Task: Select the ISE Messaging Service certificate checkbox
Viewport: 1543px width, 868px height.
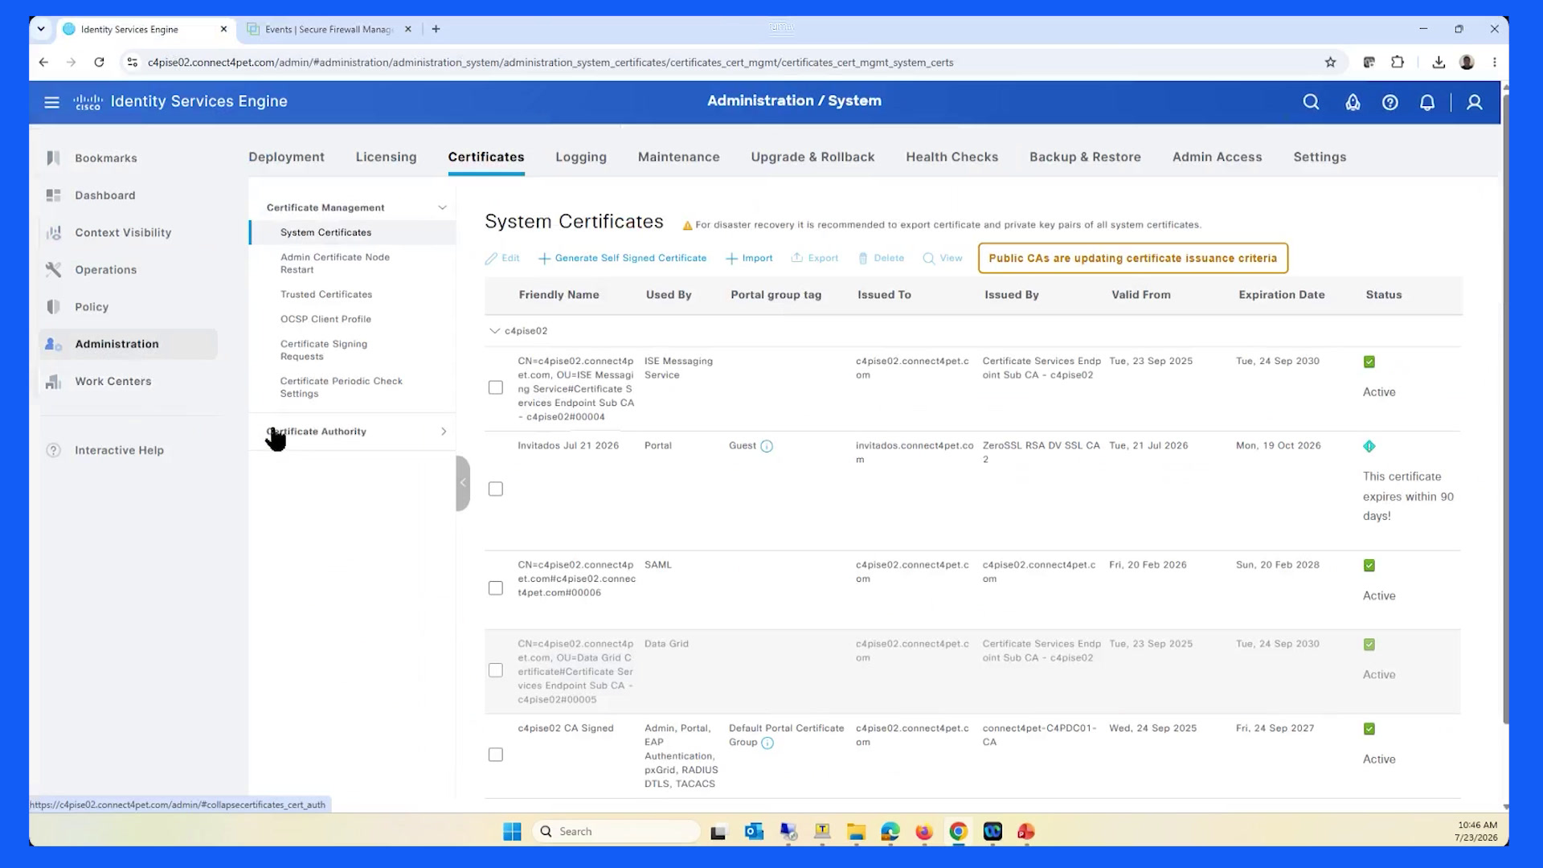Action: click(x=496, y=388)
